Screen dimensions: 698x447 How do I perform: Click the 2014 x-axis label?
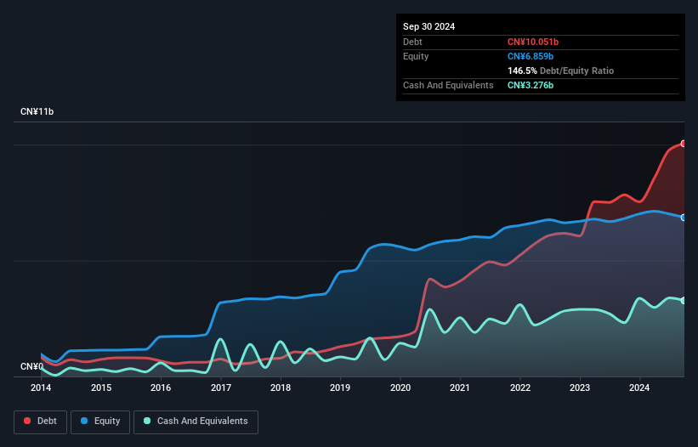41,388
